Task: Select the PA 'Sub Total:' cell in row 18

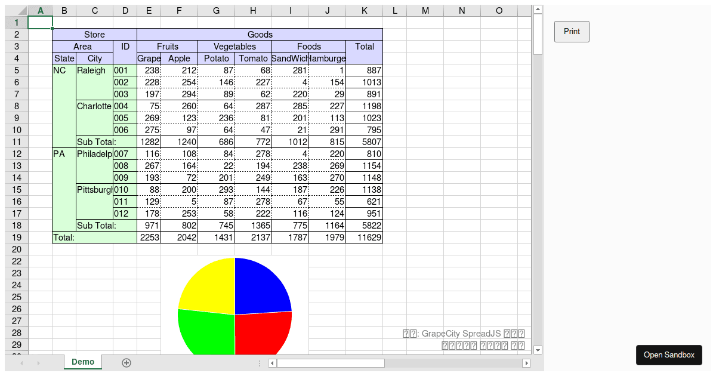Action: pos(106,226)
